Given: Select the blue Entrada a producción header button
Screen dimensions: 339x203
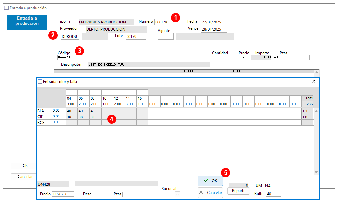Looking at the screenshot, I should click(x=27, y=22).
